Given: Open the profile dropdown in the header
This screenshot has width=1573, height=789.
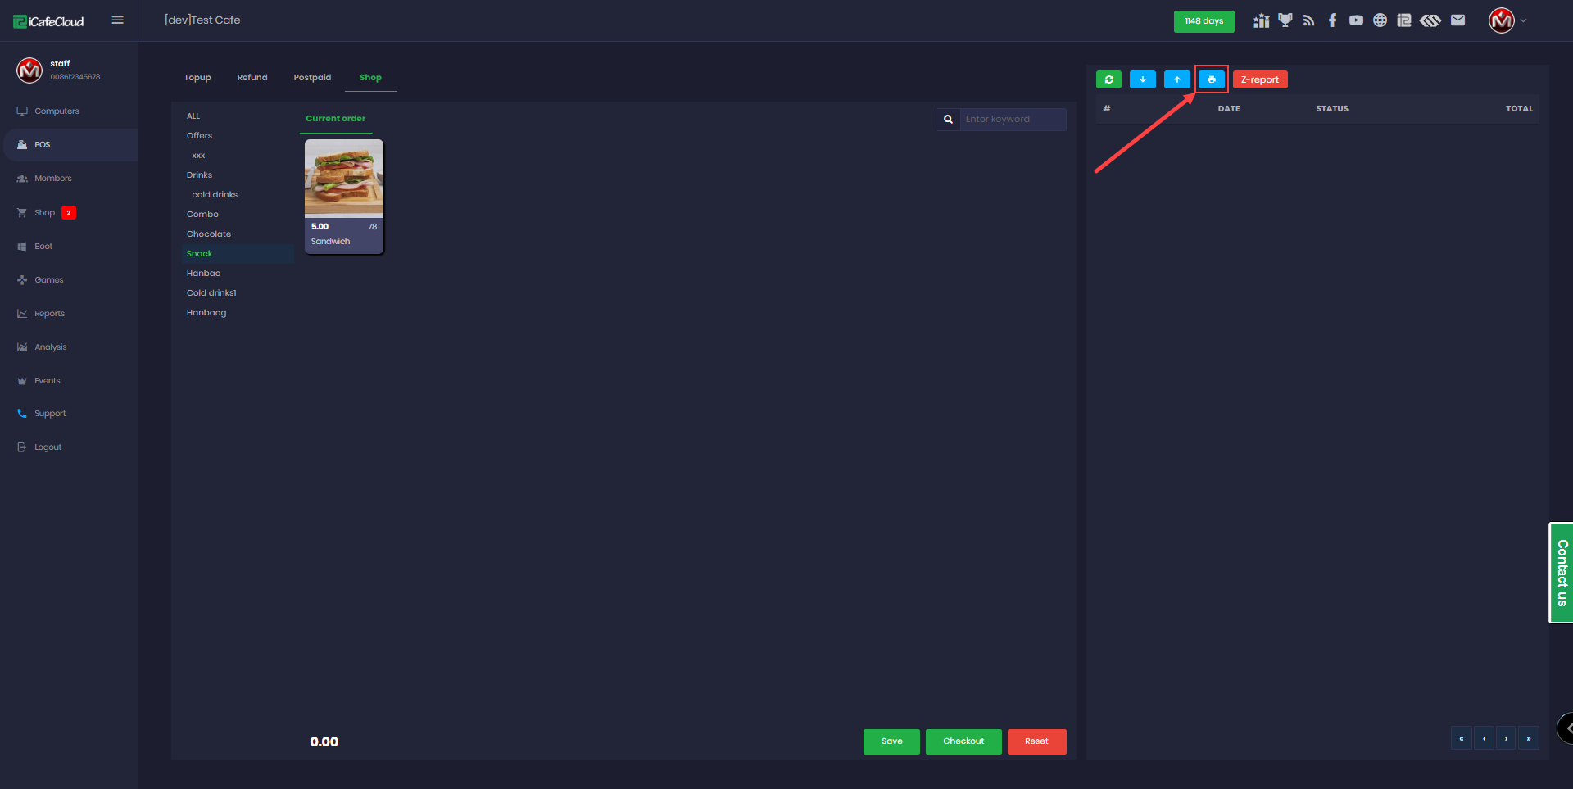Looking at the screenshot, I should pos(1507,20).
